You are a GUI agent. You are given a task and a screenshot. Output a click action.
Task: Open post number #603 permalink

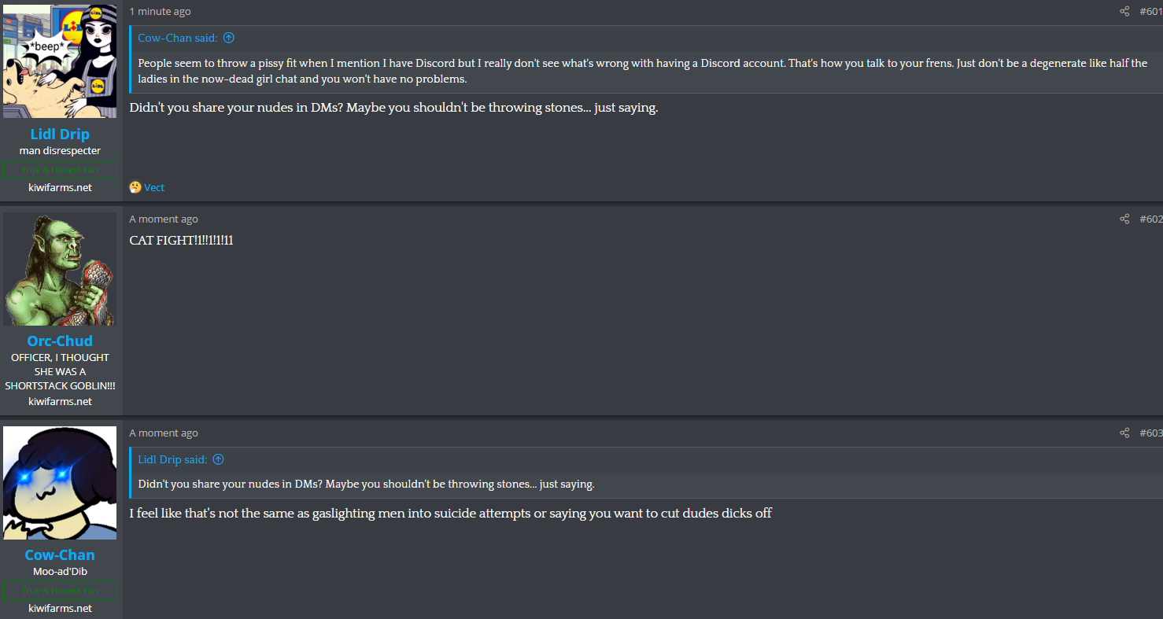(1150, 433)
